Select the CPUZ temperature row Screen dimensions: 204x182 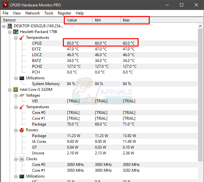tap(115, 43)
